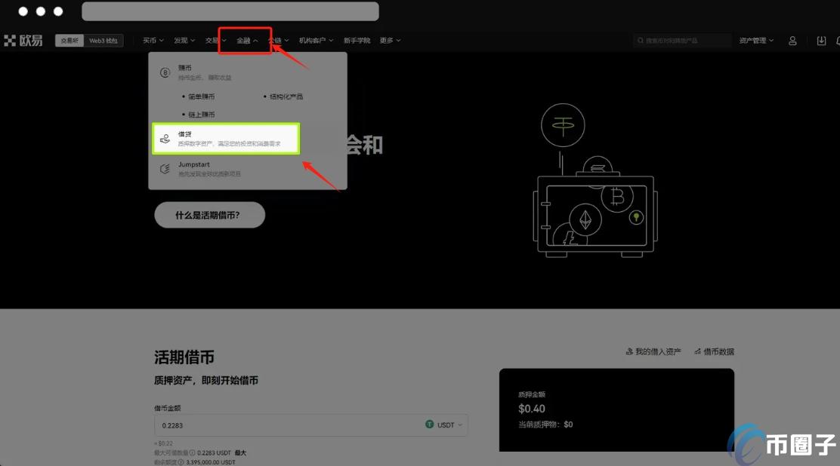The width and height of the screenshot is (840, 466).
Task: Click info icon beside 剩余额度
Action: coord(181,462)
